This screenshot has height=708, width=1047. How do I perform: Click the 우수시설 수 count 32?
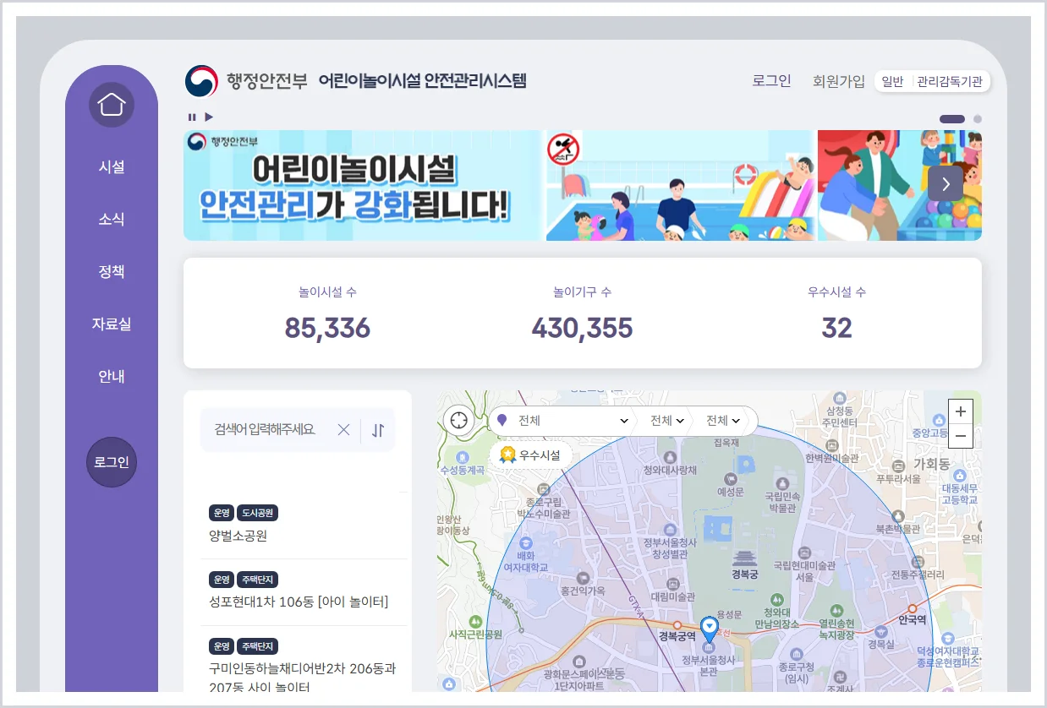[836, 328]
